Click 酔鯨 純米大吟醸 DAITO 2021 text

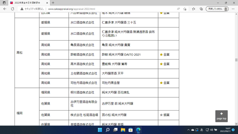(x=121, y=55)
